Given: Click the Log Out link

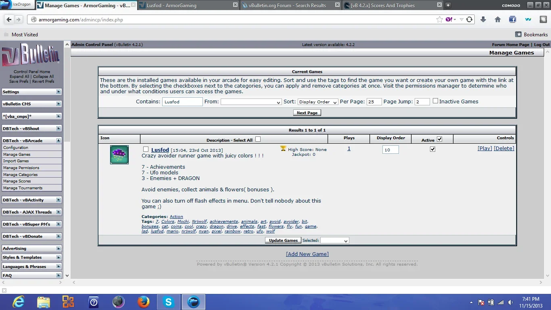Looking at the screenshot, I should point(542,44).
